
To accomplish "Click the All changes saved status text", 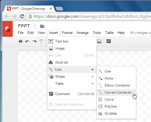I will pyautogui.click(x=140, y=33).
